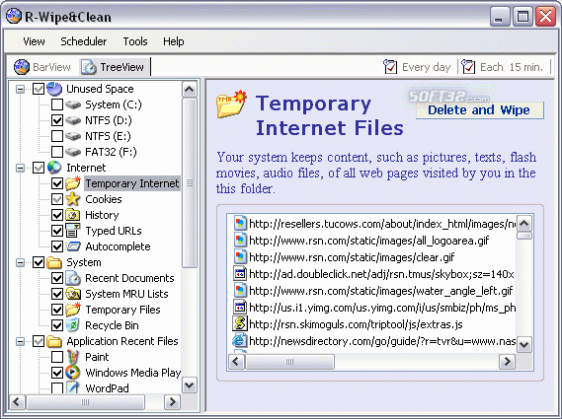Click the Unused Space pie chart icon
The height and width of the screenshot is (419, 562).
tap(54, 89)
